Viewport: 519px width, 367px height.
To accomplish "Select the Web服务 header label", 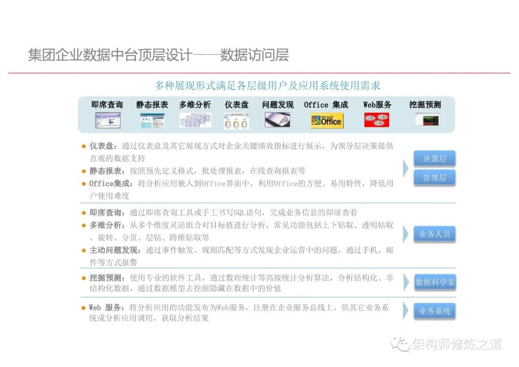I will click(377, 105).
